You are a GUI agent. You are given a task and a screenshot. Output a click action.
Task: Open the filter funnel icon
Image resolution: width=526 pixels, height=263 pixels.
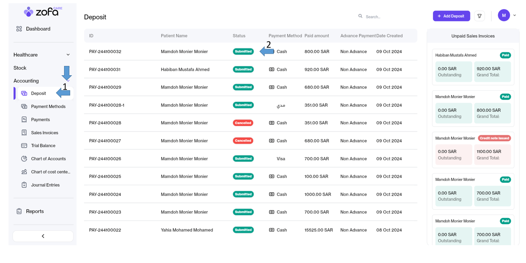(479, 16)
